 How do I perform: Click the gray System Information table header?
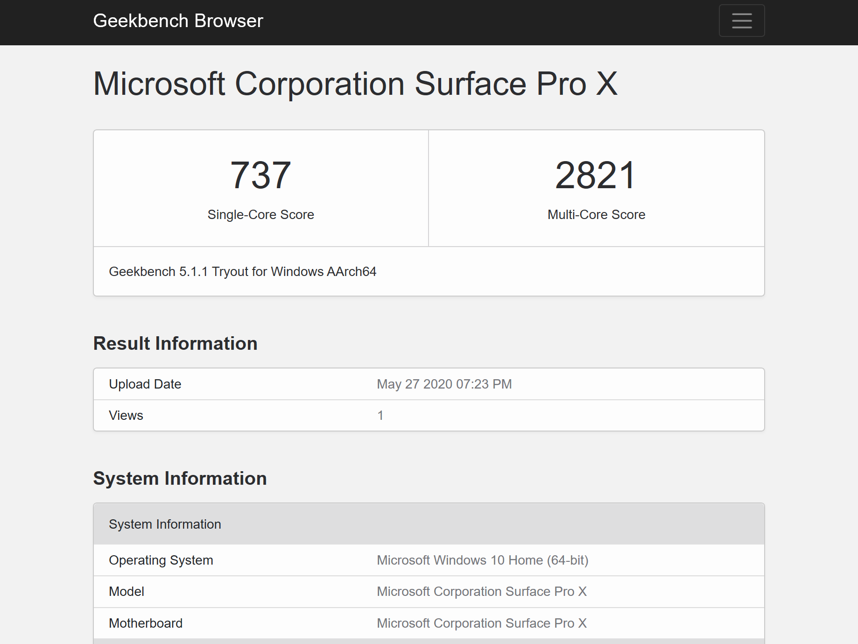[x=429, y=524]
